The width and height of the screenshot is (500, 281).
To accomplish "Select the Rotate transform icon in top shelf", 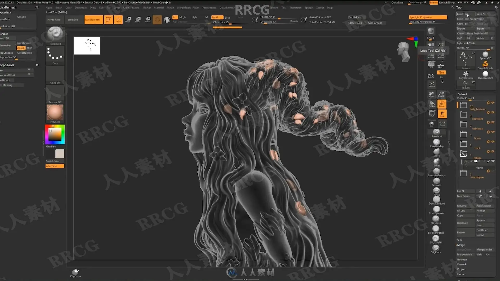I will pyautogui.click(x=148, y=20).
